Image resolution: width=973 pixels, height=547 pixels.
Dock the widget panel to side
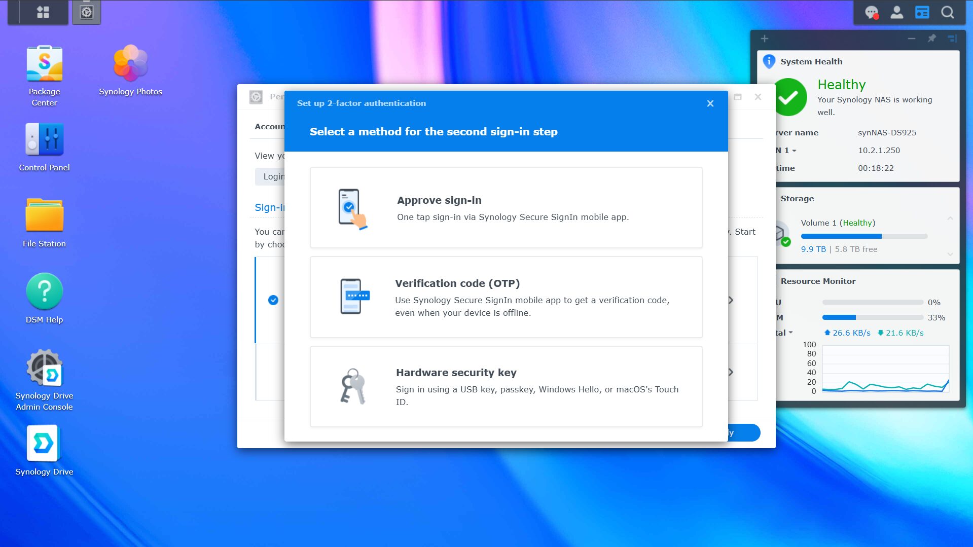coord(952,39)
